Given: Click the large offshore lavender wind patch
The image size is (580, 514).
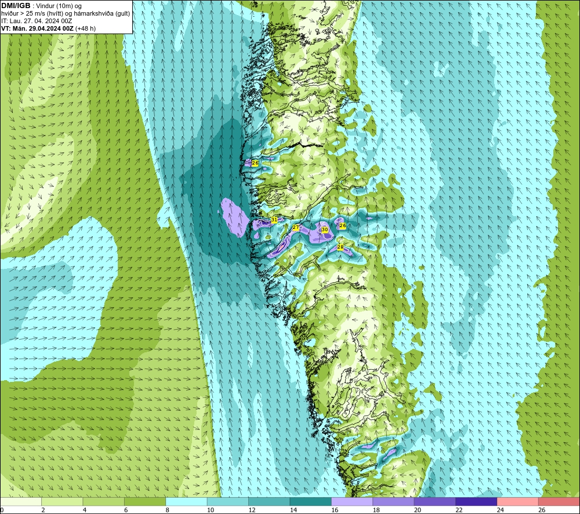Looking at the screenshot, I should pyautogui.click(x=235, y=218).
